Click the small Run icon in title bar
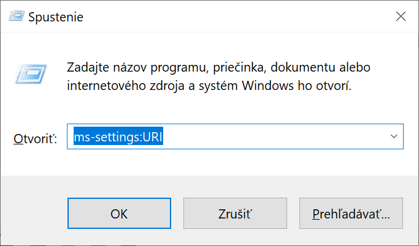Screen dimensions: 419x246 pyautogui.click(x=15, y=17)
